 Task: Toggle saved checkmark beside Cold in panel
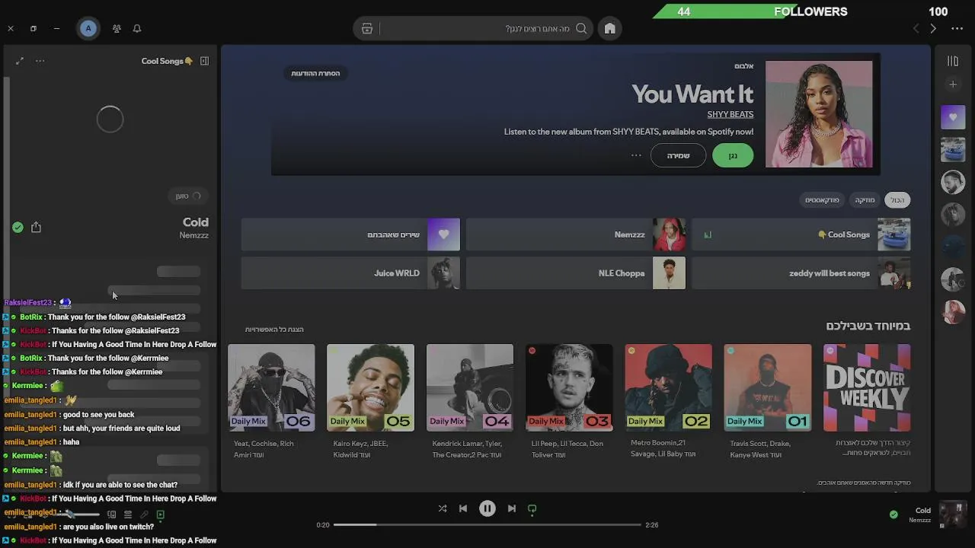coord(18,227)
